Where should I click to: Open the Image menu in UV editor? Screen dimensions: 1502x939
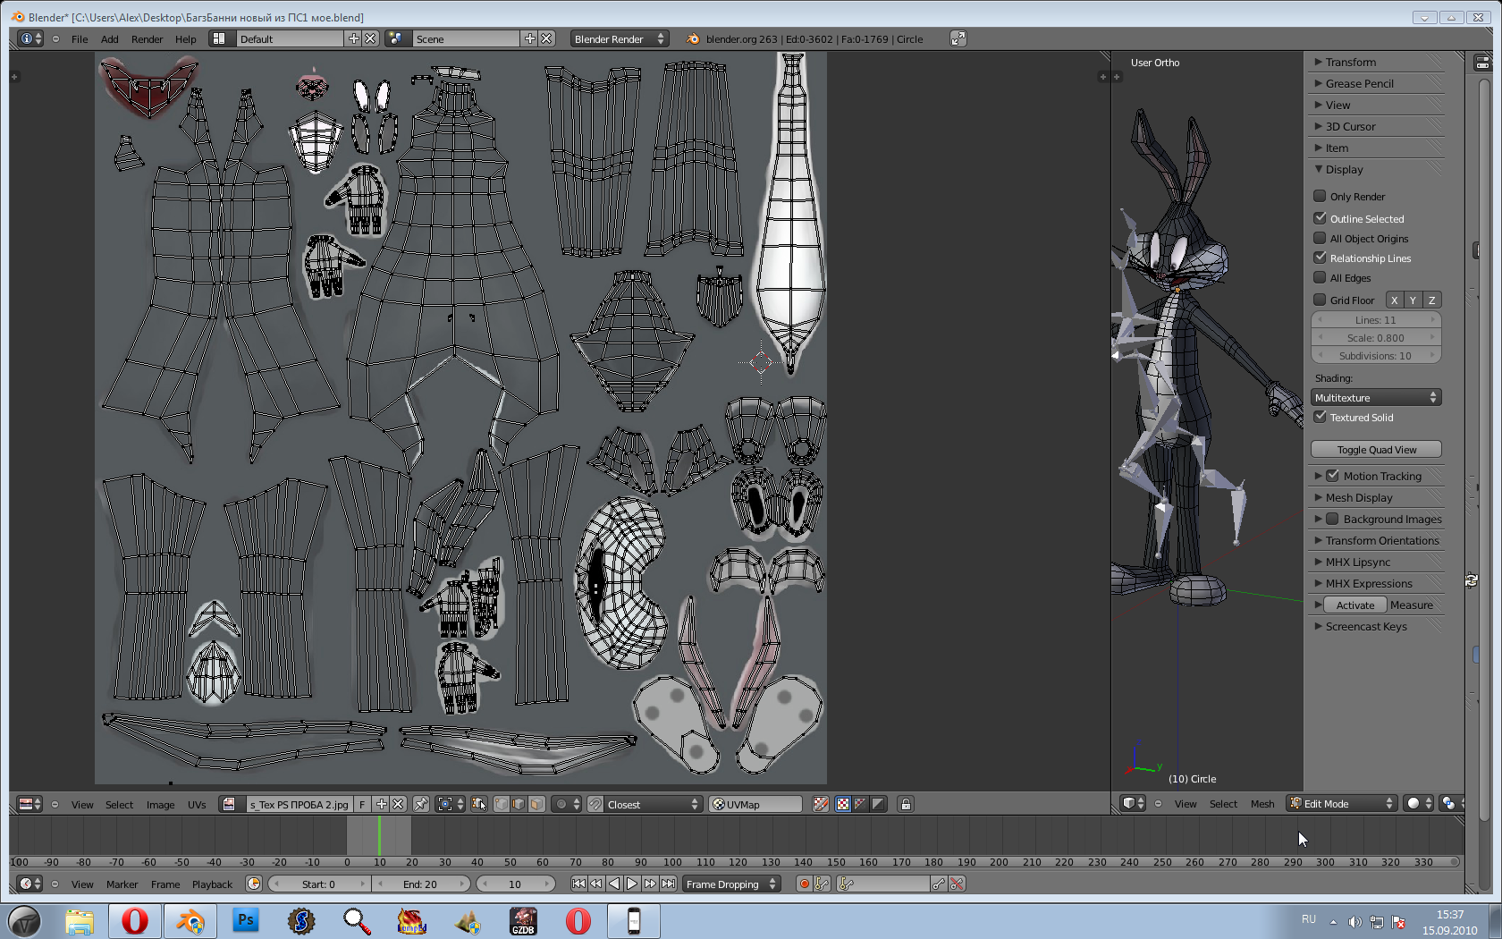click(160, 804)
